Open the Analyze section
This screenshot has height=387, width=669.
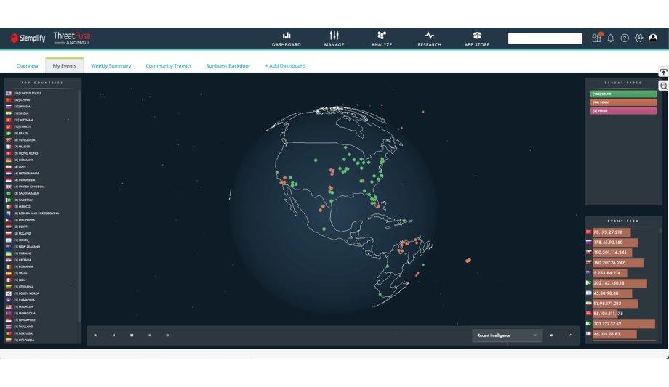click(x=382, y=38)
